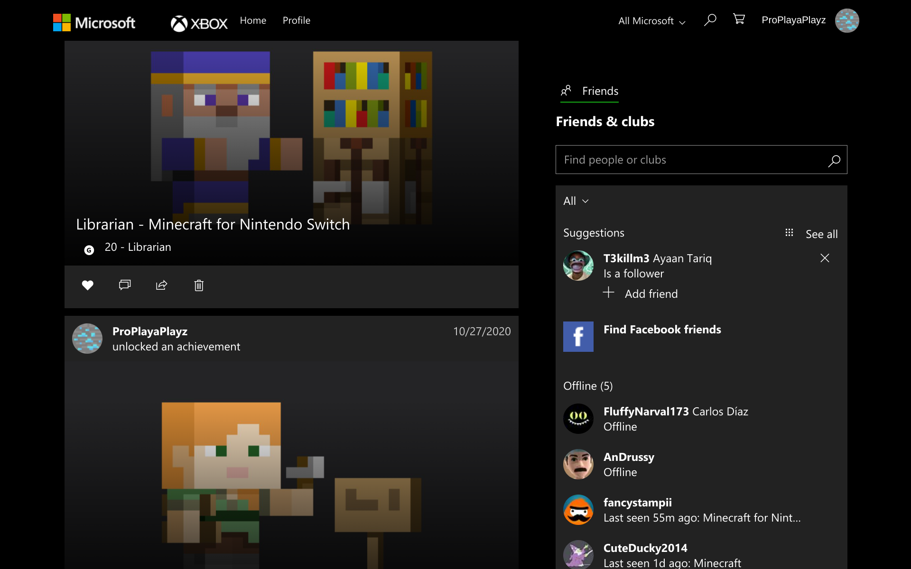Open comments on the Librarian post
This screenshot has width=911, height=569.
[125, 285]
